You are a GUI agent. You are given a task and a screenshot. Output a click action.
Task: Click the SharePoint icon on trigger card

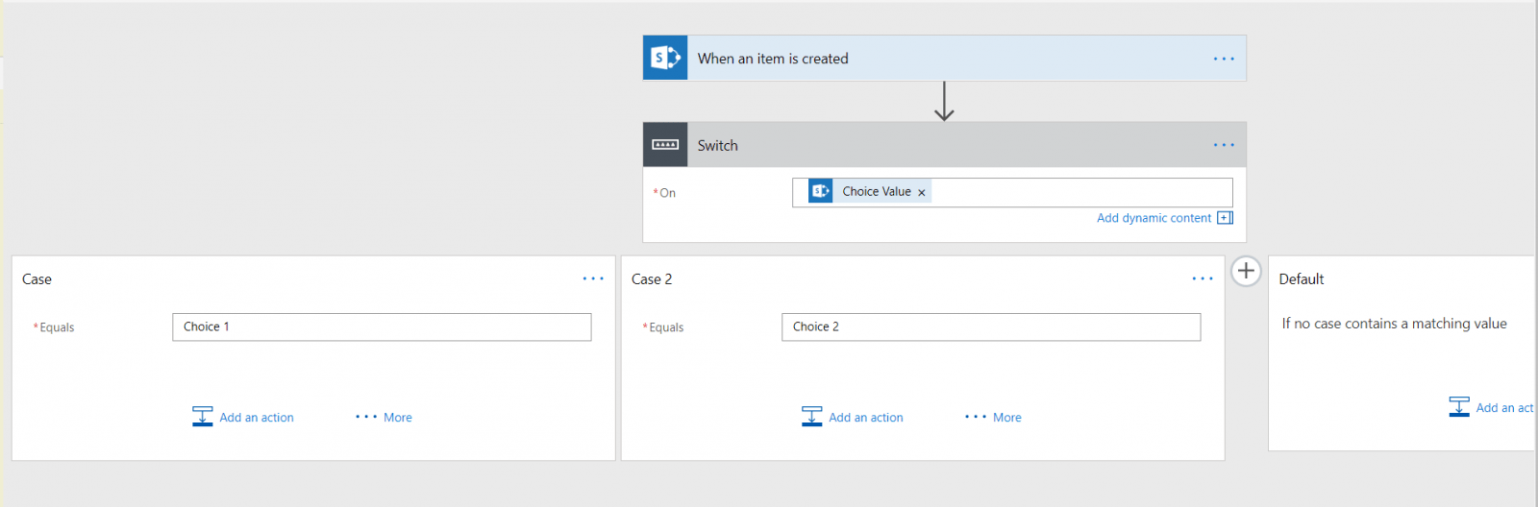(x=665, y=59)
